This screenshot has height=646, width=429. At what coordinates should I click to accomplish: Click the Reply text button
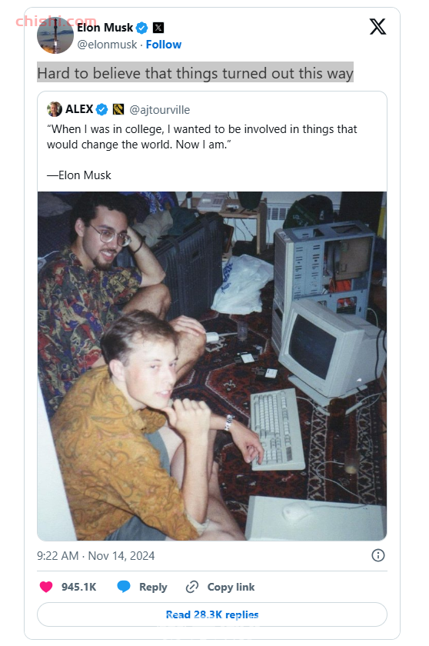point(153,587)
